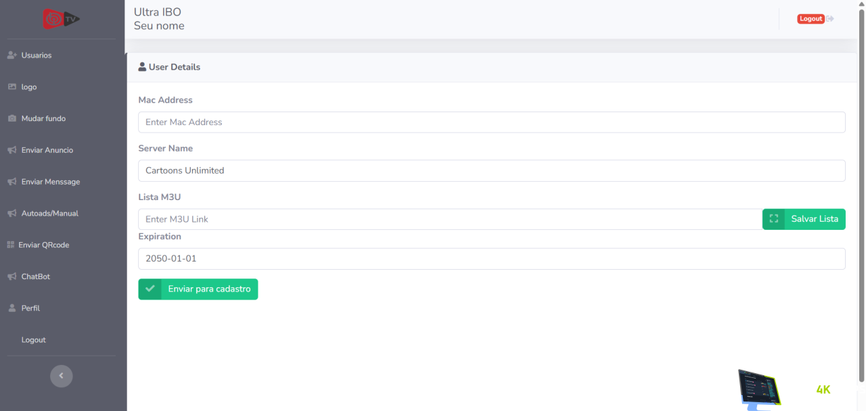Open the Autoads/Manual menu item

(49, 214)
